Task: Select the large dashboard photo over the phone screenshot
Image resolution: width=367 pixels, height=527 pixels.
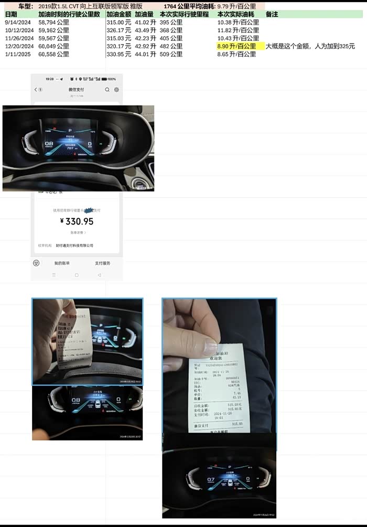Action: [78, 148]
